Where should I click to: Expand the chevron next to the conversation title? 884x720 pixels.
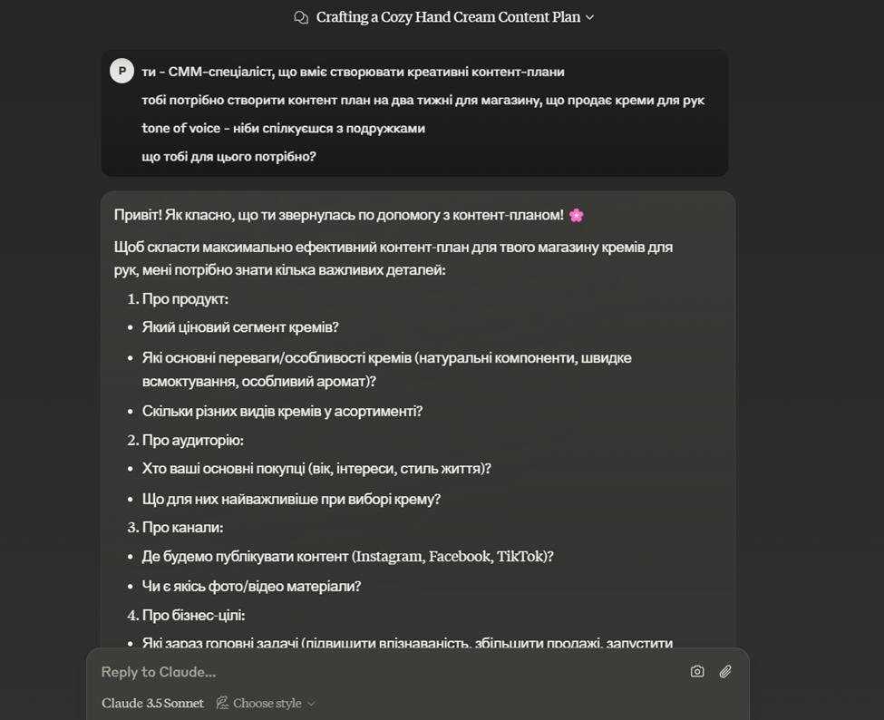pos(591,17)
